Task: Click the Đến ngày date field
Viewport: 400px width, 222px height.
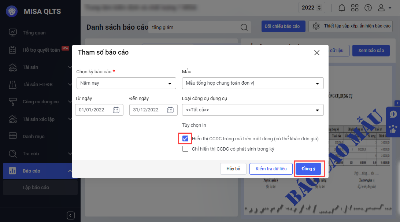Action: pos(153,110)
